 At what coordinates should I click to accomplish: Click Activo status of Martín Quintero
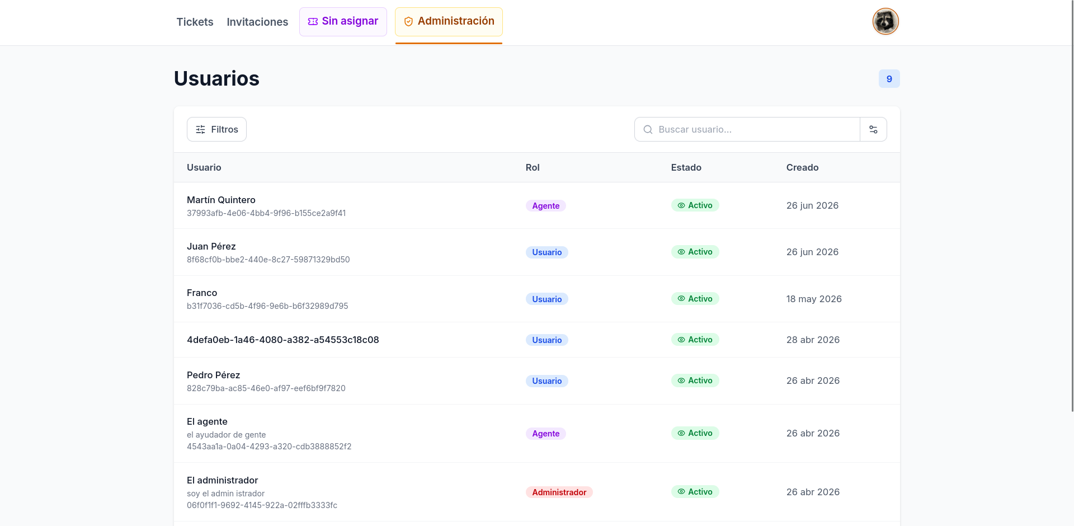pos(695,205)
